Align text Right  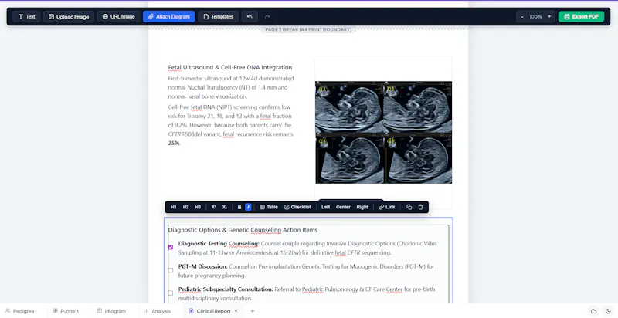(x=362, y=207)
